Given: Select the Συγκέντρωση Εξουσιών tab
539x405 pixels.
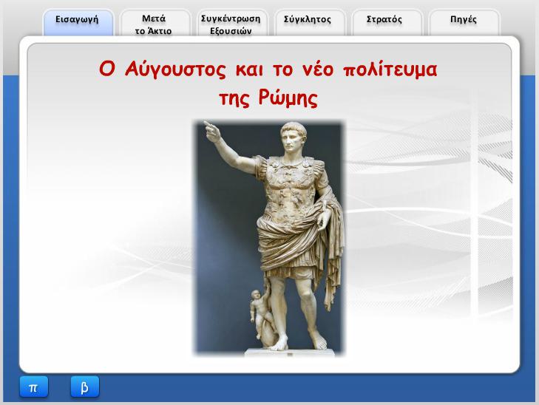Looking at the screenshot, I should pyautogui.click(x=232, y=23).
